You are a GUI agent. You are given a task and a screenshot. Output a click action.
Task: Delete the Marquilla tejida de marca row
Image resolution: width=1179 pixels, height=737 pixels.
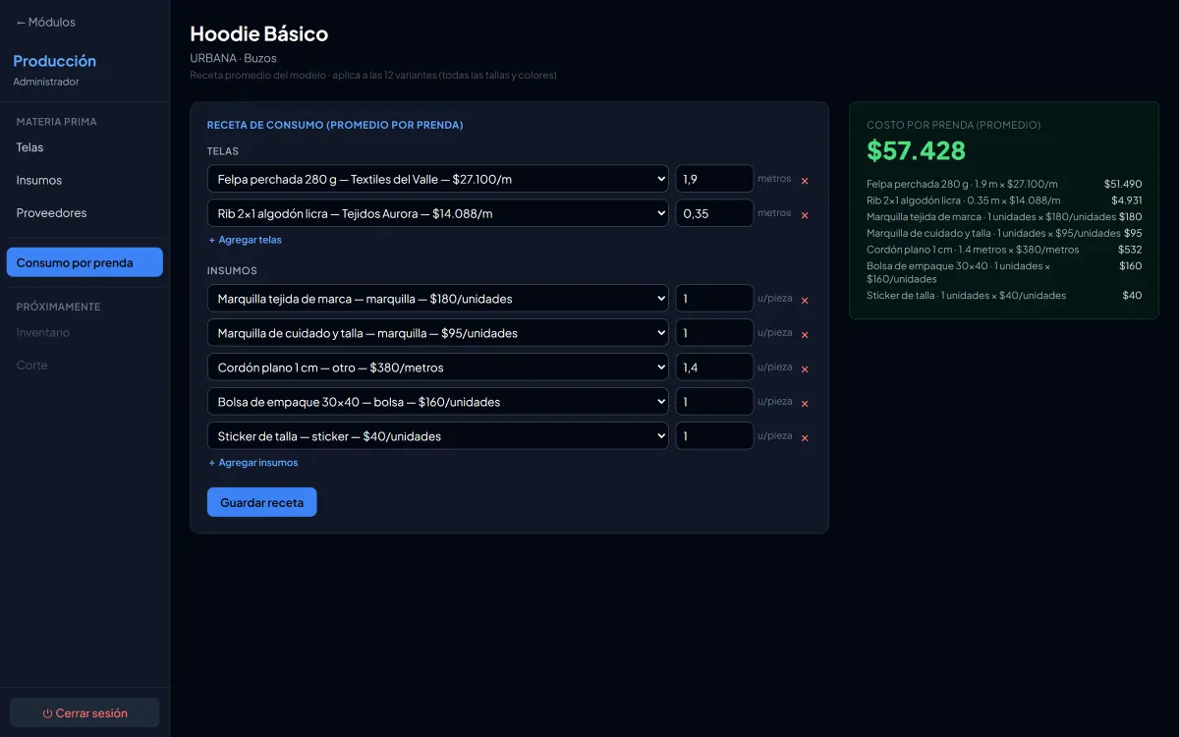(x=805, y=301)
